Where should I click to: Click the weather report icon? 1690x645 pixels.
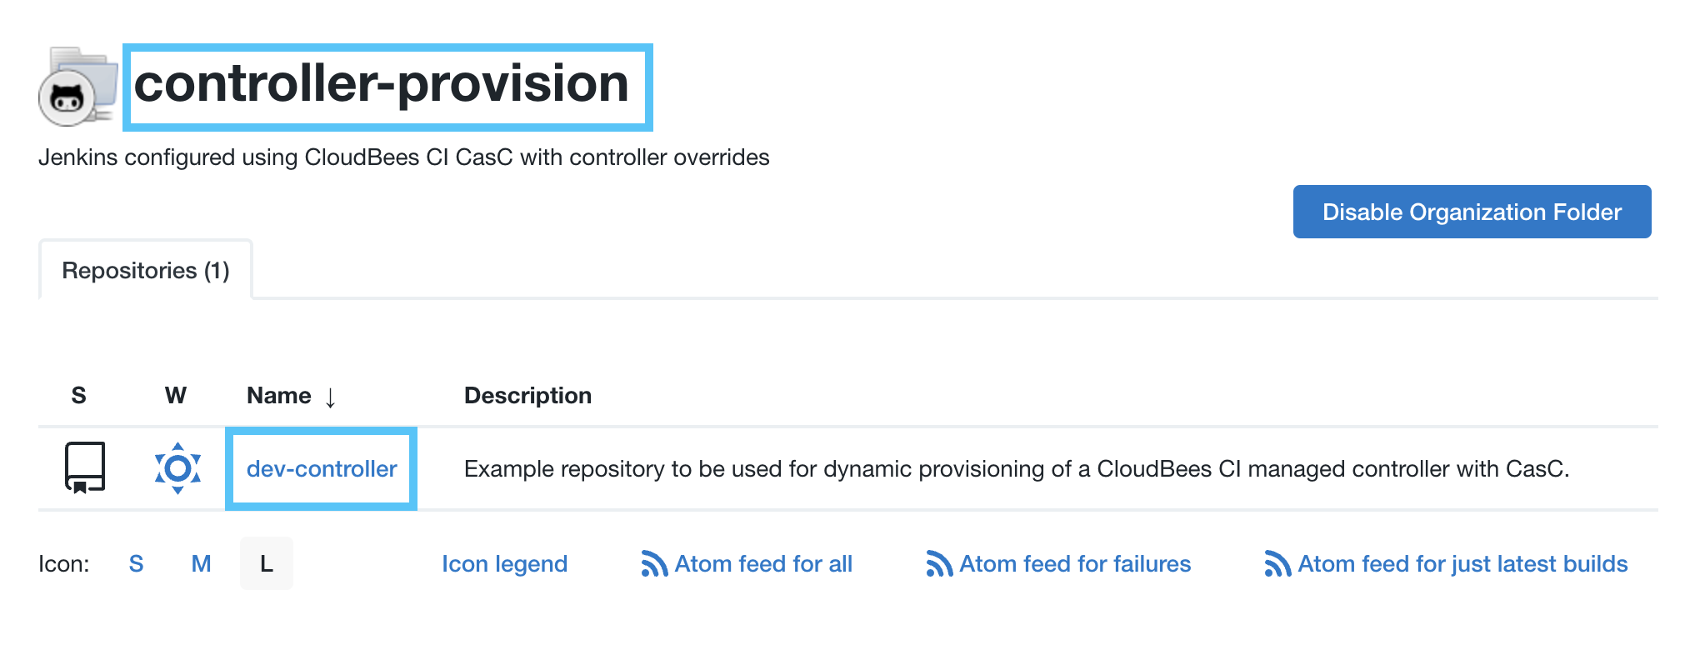point(177,468)
